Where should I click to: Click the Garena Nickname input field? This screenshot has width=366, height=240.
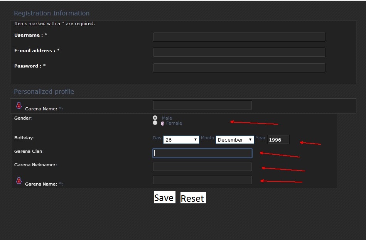pyautogui.click(x=202, y=167)
